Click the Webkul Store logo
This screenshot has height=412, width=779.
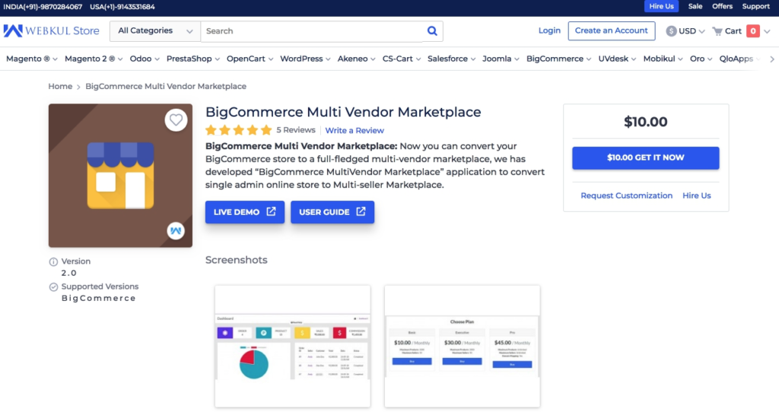tap(51, 30)
